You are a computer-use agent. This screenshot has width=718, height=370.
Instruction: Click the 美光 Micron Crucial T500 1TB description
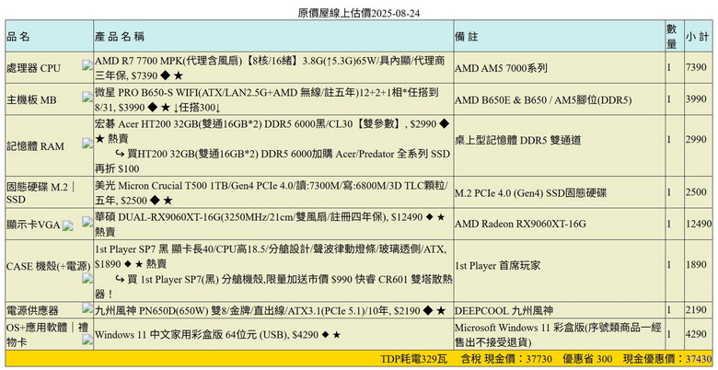[272, 193]
